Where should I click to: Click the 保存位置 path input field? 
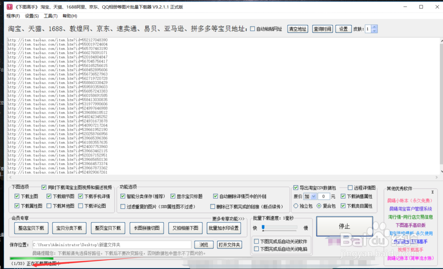pos(112,245)
